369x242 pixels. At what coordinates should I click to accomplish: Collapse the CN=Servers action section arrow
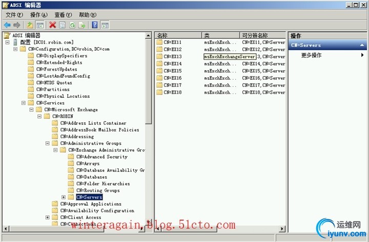362,45
